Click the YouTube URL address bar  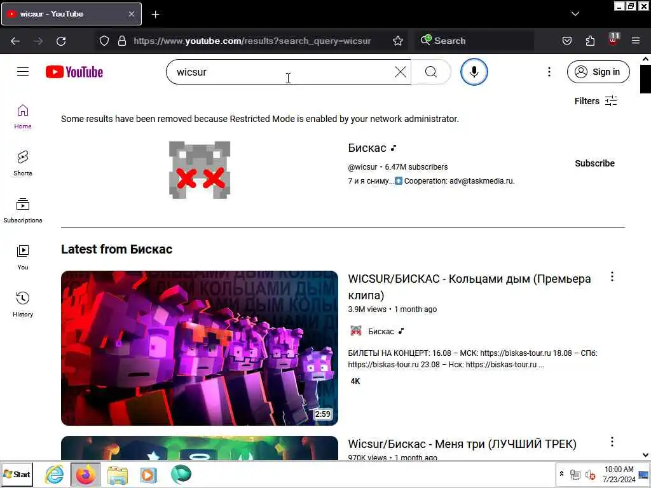[x=252, y=41]
